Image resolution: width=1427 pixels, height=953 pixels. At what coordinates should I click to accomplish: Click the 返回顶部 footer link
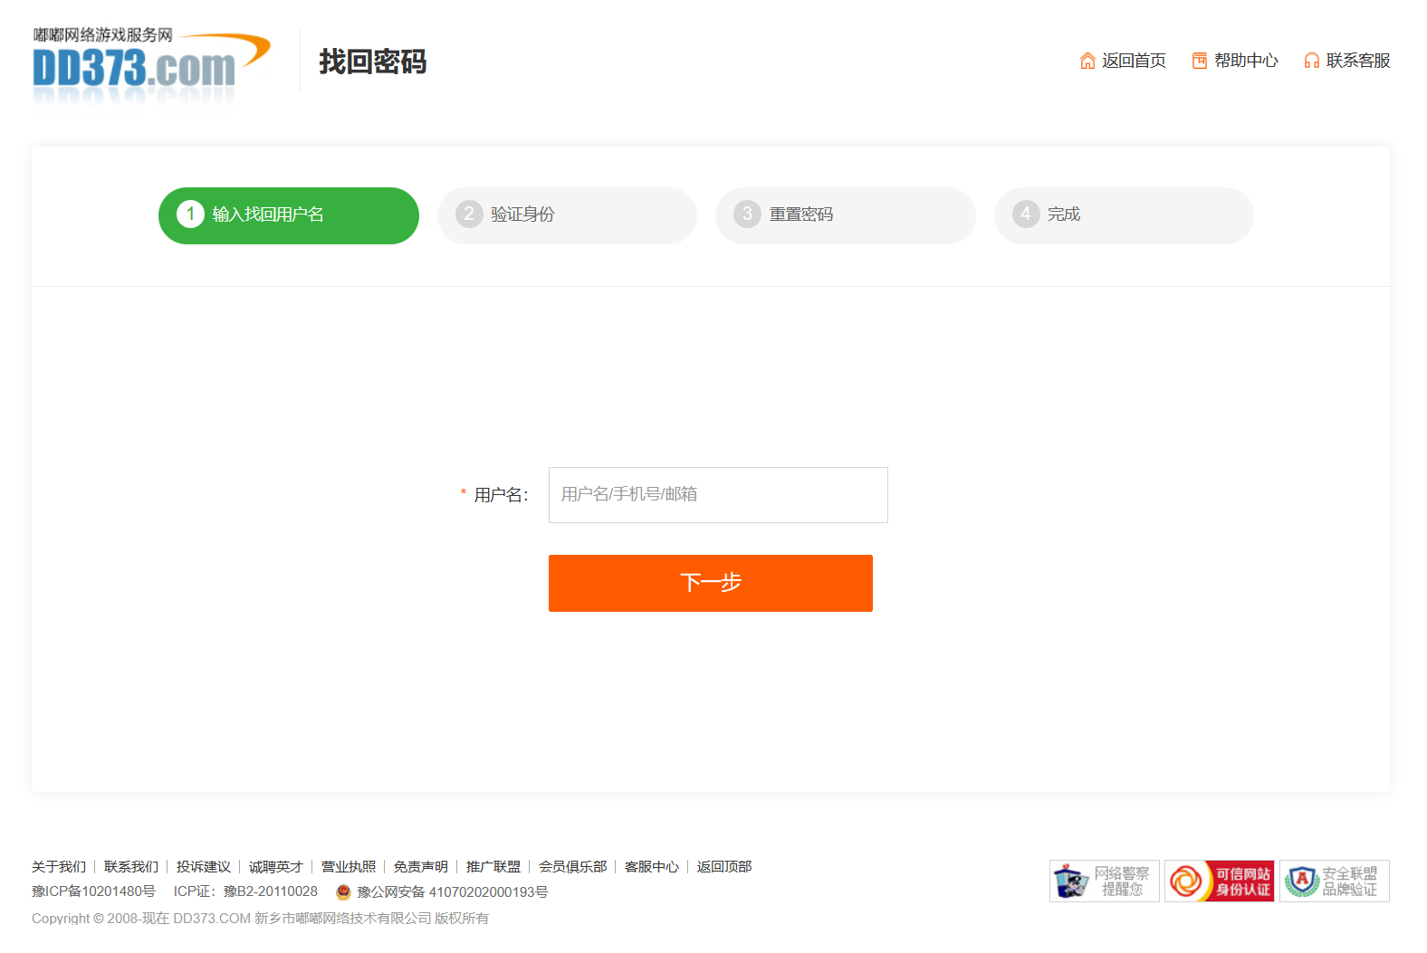pyautogui.click(x=724, y=867)
